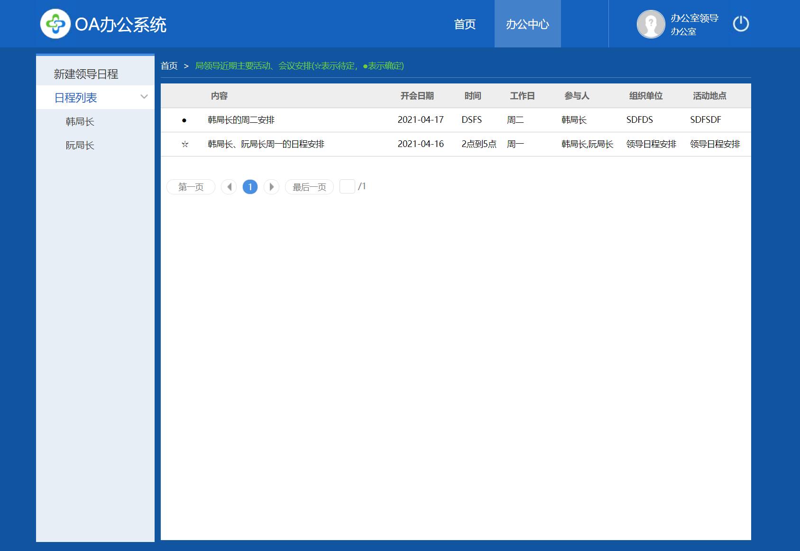This screenshot has width=800, height=551.
Task: Select 韩局长 in sidebar list
Action: 80,121
